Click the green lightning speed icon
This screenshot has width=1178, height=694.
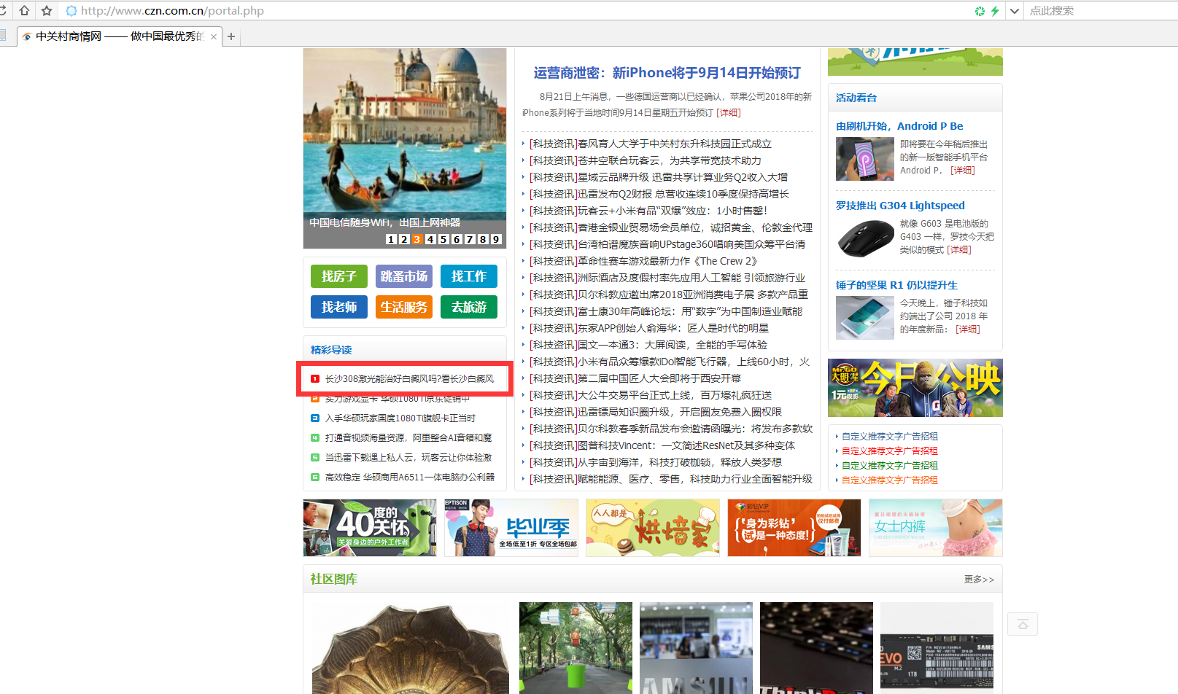coord(995,11)
